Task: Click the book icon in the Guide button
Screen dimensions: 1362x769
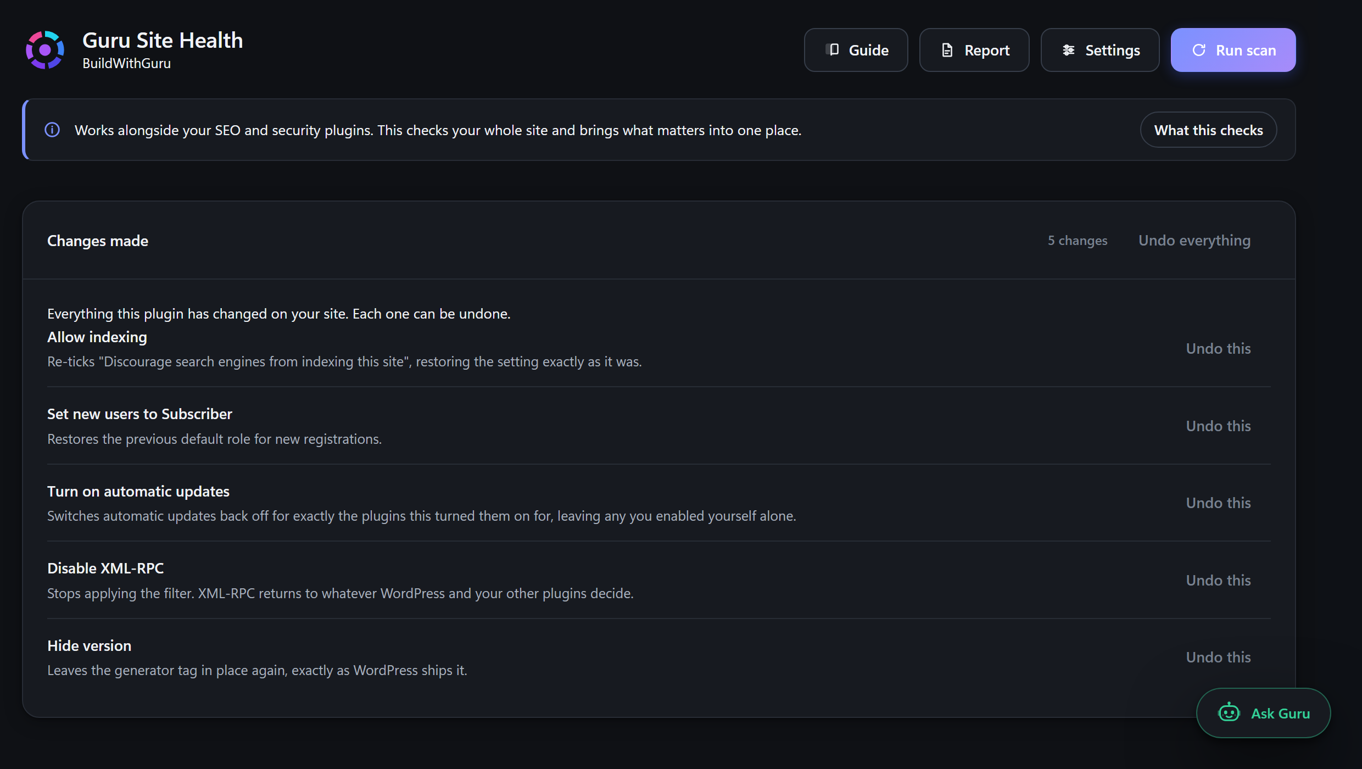Action: (x=833, y=50)
